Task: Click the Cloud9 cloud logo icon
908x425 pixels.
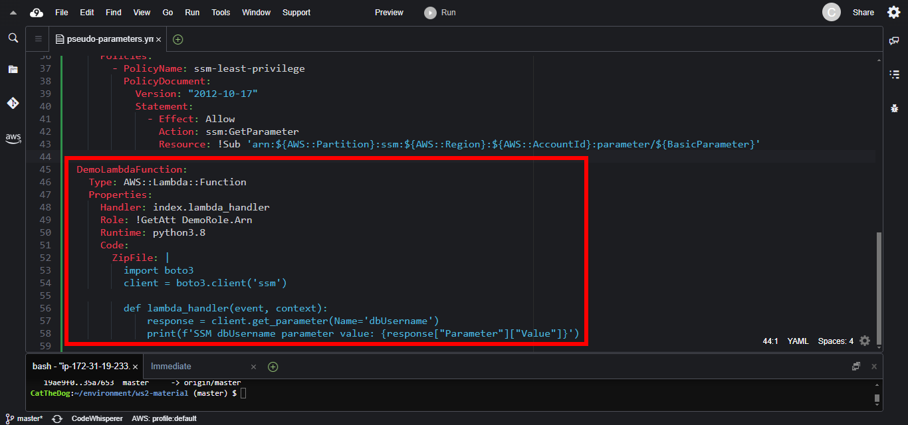Action: pos(37,13)
